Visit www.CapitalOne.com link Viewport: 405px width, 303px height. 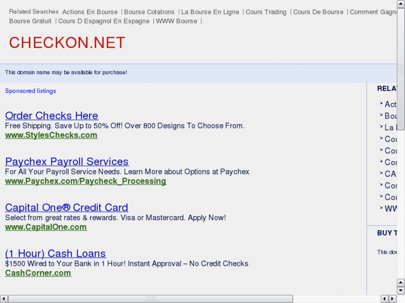(46, 227)
